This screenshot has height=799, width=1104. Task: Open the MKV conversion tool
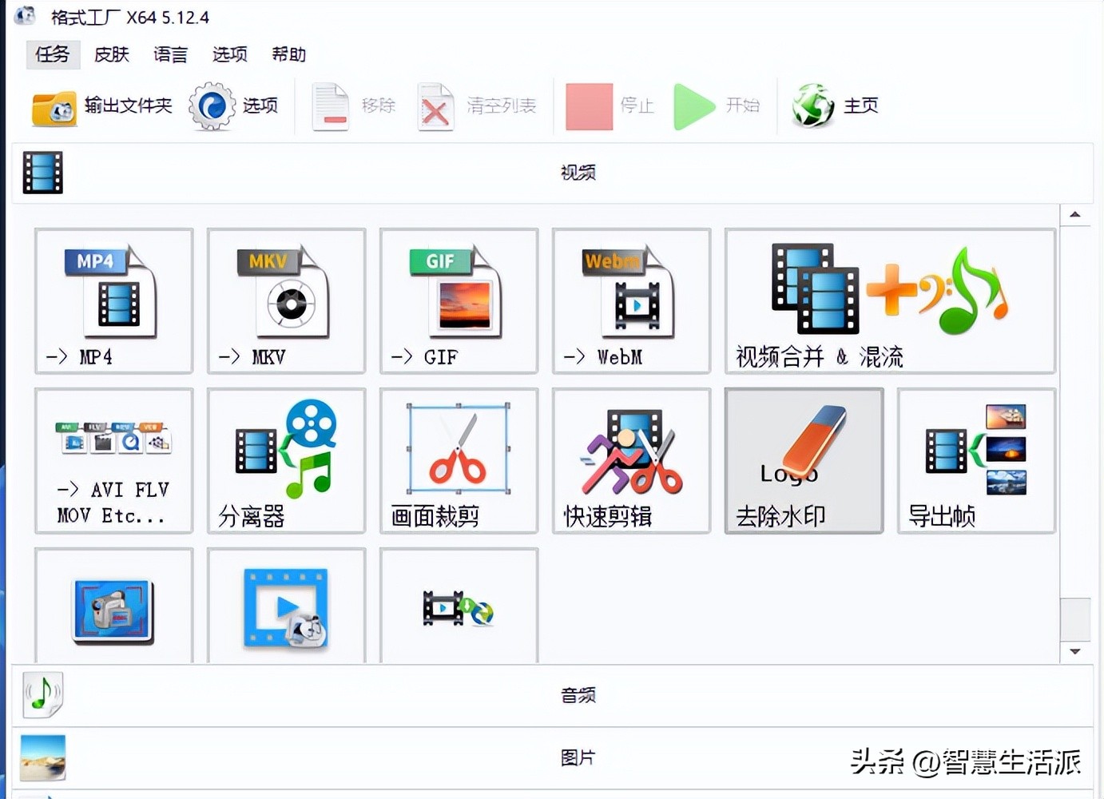(285, 301)
